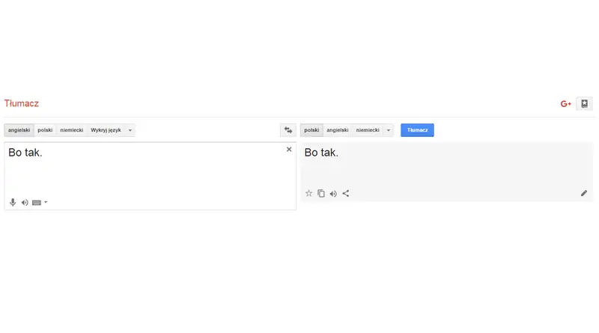
Task: Select polski as source language
Action: (45, 130)
